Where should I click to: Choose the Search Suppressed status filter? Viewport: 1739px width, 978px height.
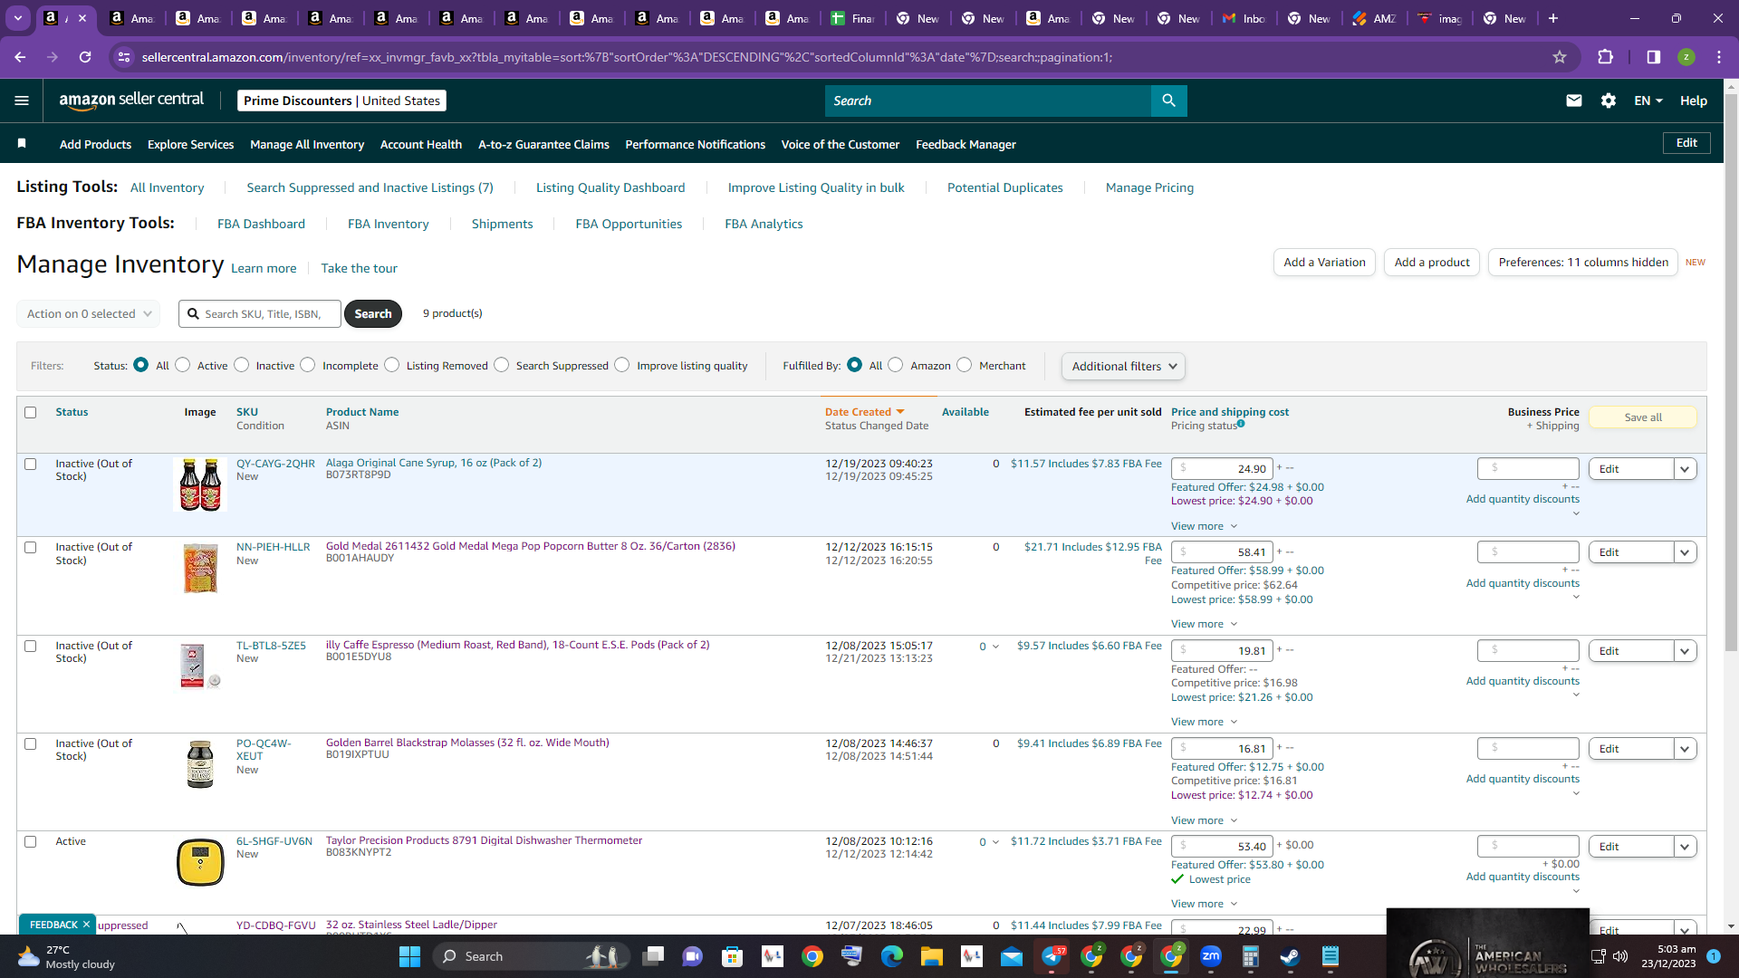(502, 365)
